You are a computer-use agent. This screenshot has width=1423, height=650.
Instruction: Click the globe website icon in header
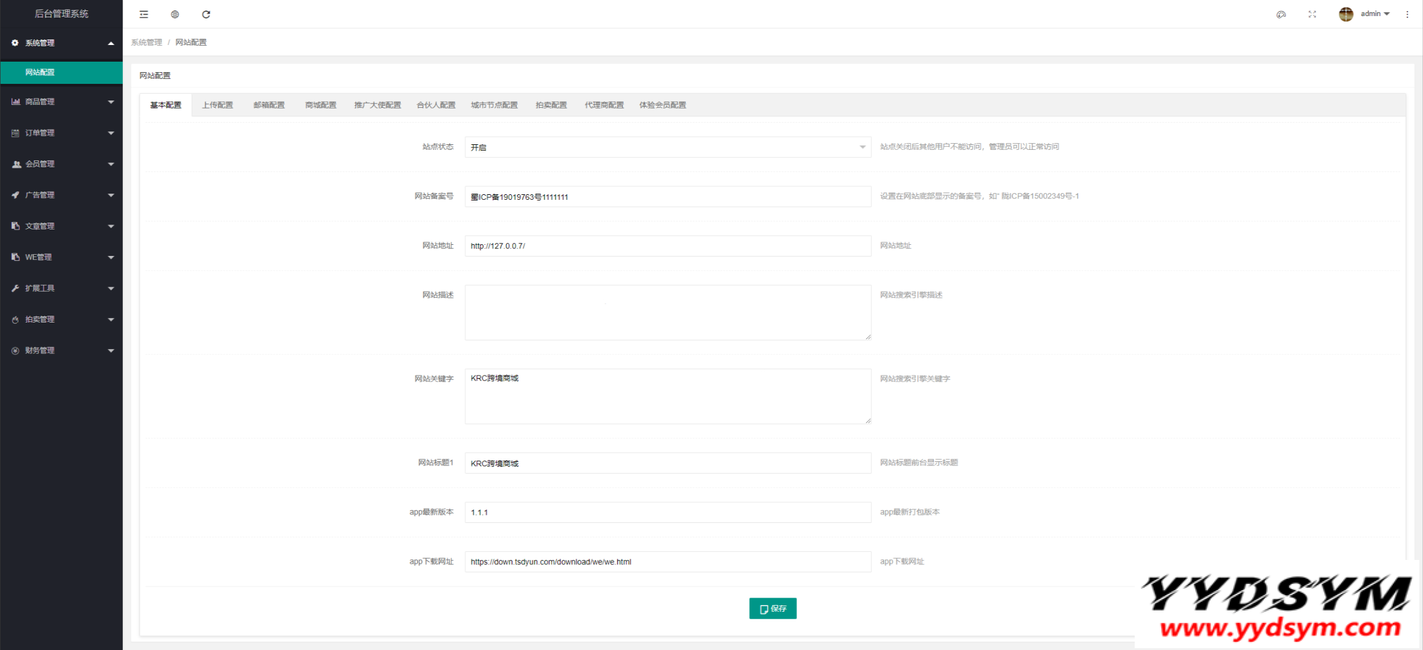pos(175,14)
